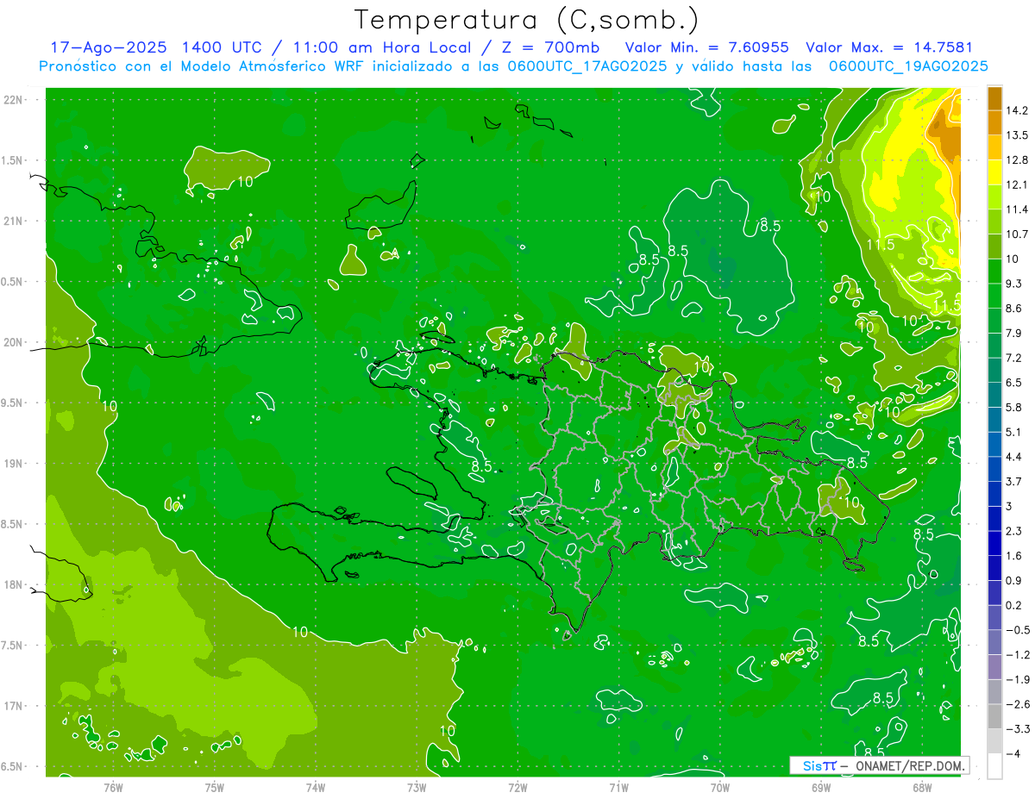Select the yellow legend swatch between 12.1 and 12.8
Image resolution: width=1035 pixels, height=799 pixels.
(x=994, y=172)
